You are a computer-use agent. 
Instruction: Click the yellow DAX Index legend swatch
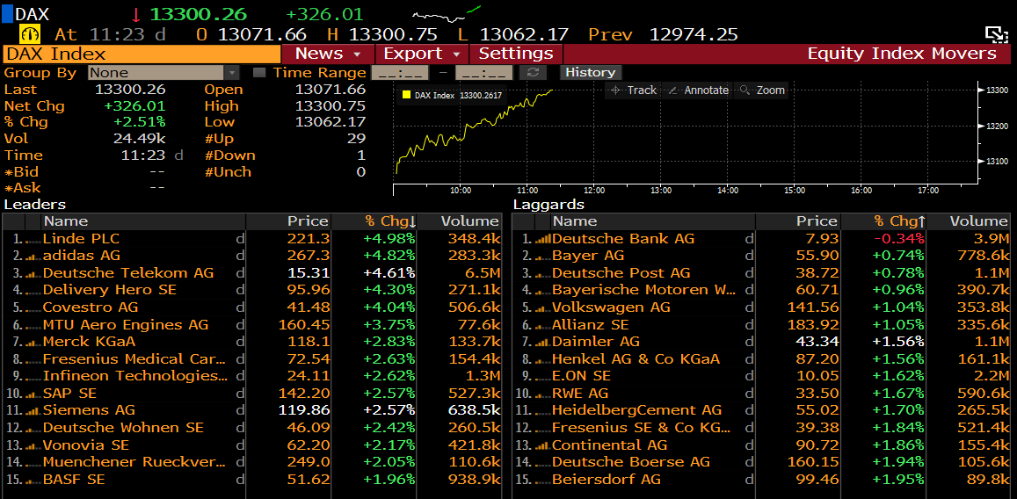click(406, 95)
